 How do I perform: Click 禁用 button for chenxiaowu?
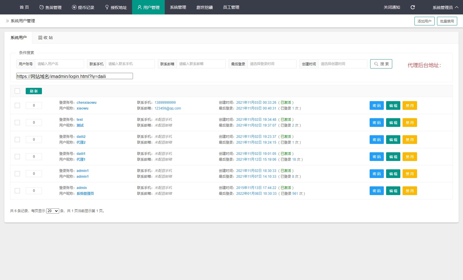410,105
